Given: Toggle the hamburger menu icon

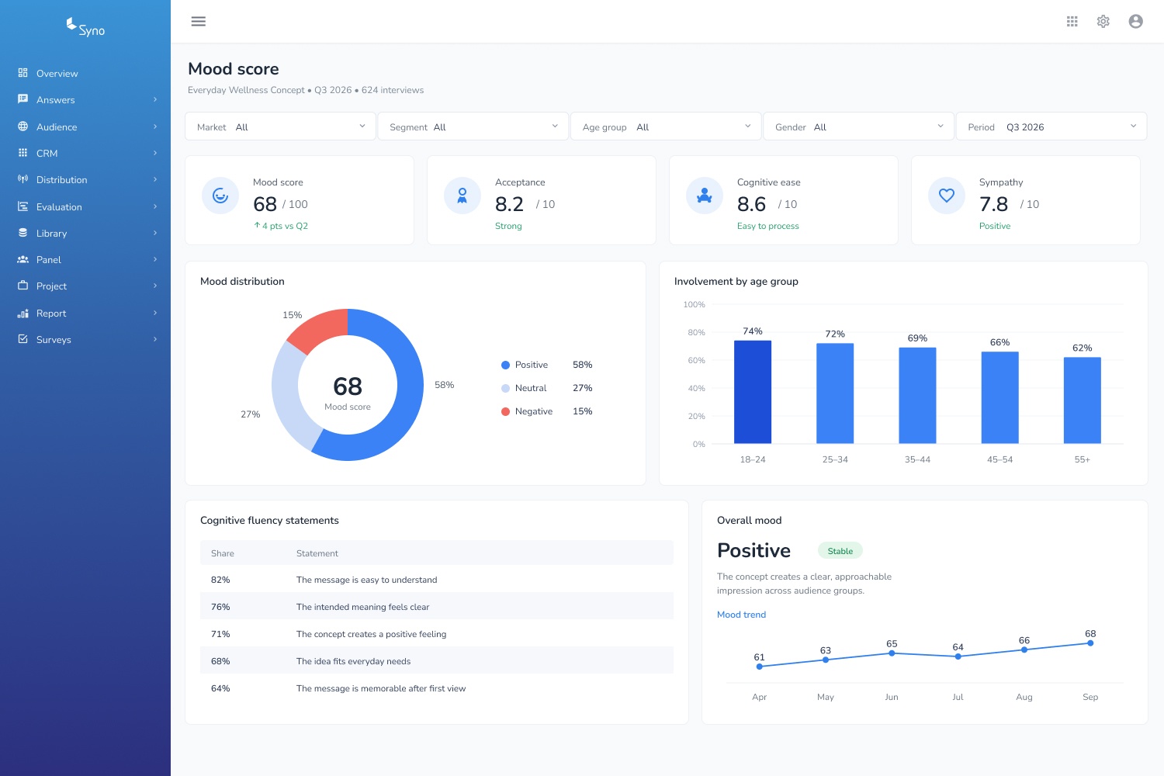Looking at the screenshot, I should (199, 22).
